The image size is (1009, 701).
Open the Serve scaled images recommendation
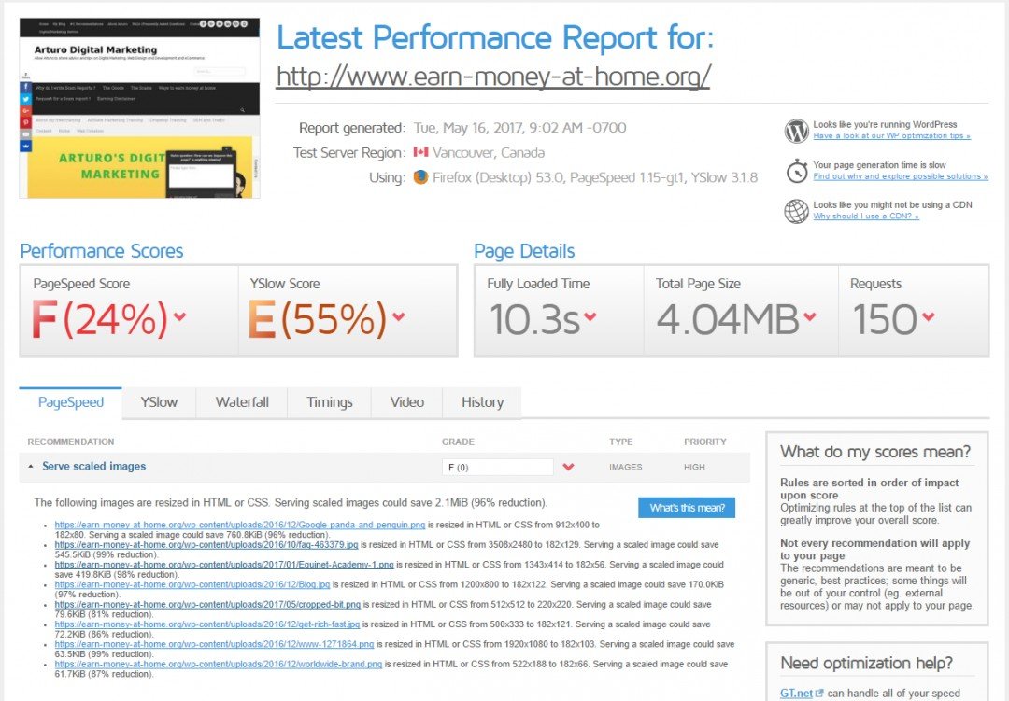94,467
